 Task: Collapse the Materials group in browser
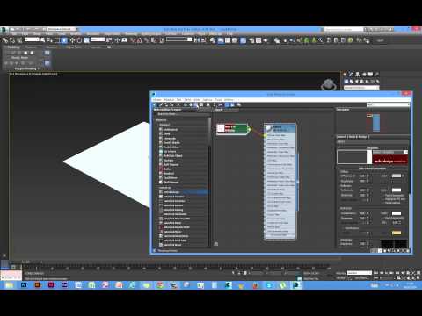point(161,120)
